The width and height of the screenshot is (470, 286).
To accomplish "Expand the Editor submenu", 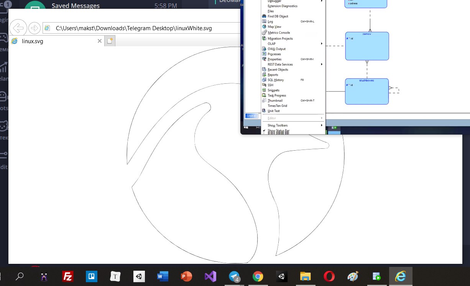I will click(293, 118).
